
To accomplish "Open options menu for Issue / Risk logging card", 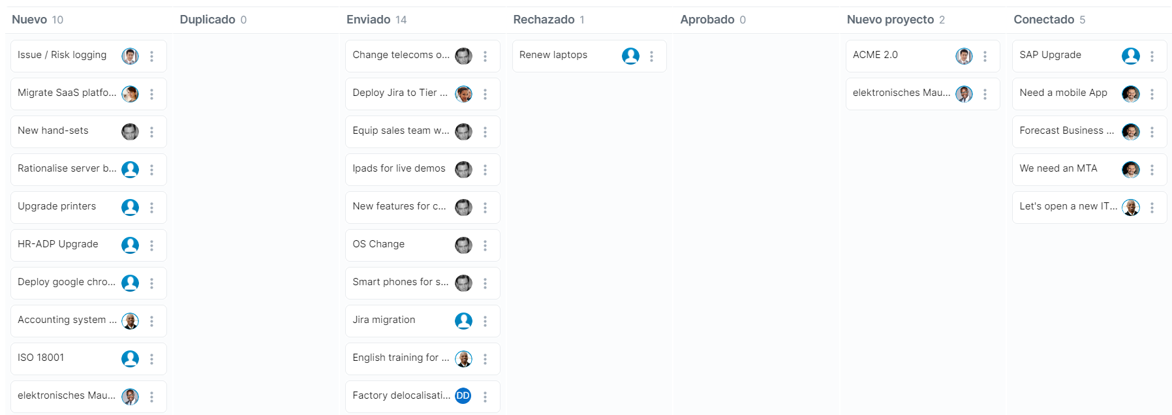I will [x=152, y=56].
